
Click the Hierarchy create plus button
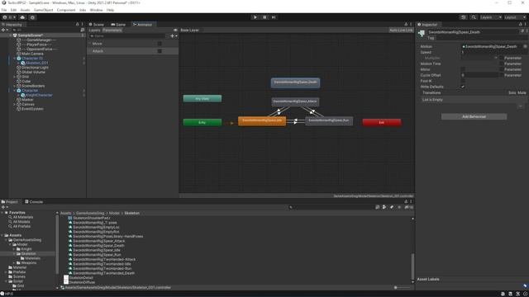point(4,30)
